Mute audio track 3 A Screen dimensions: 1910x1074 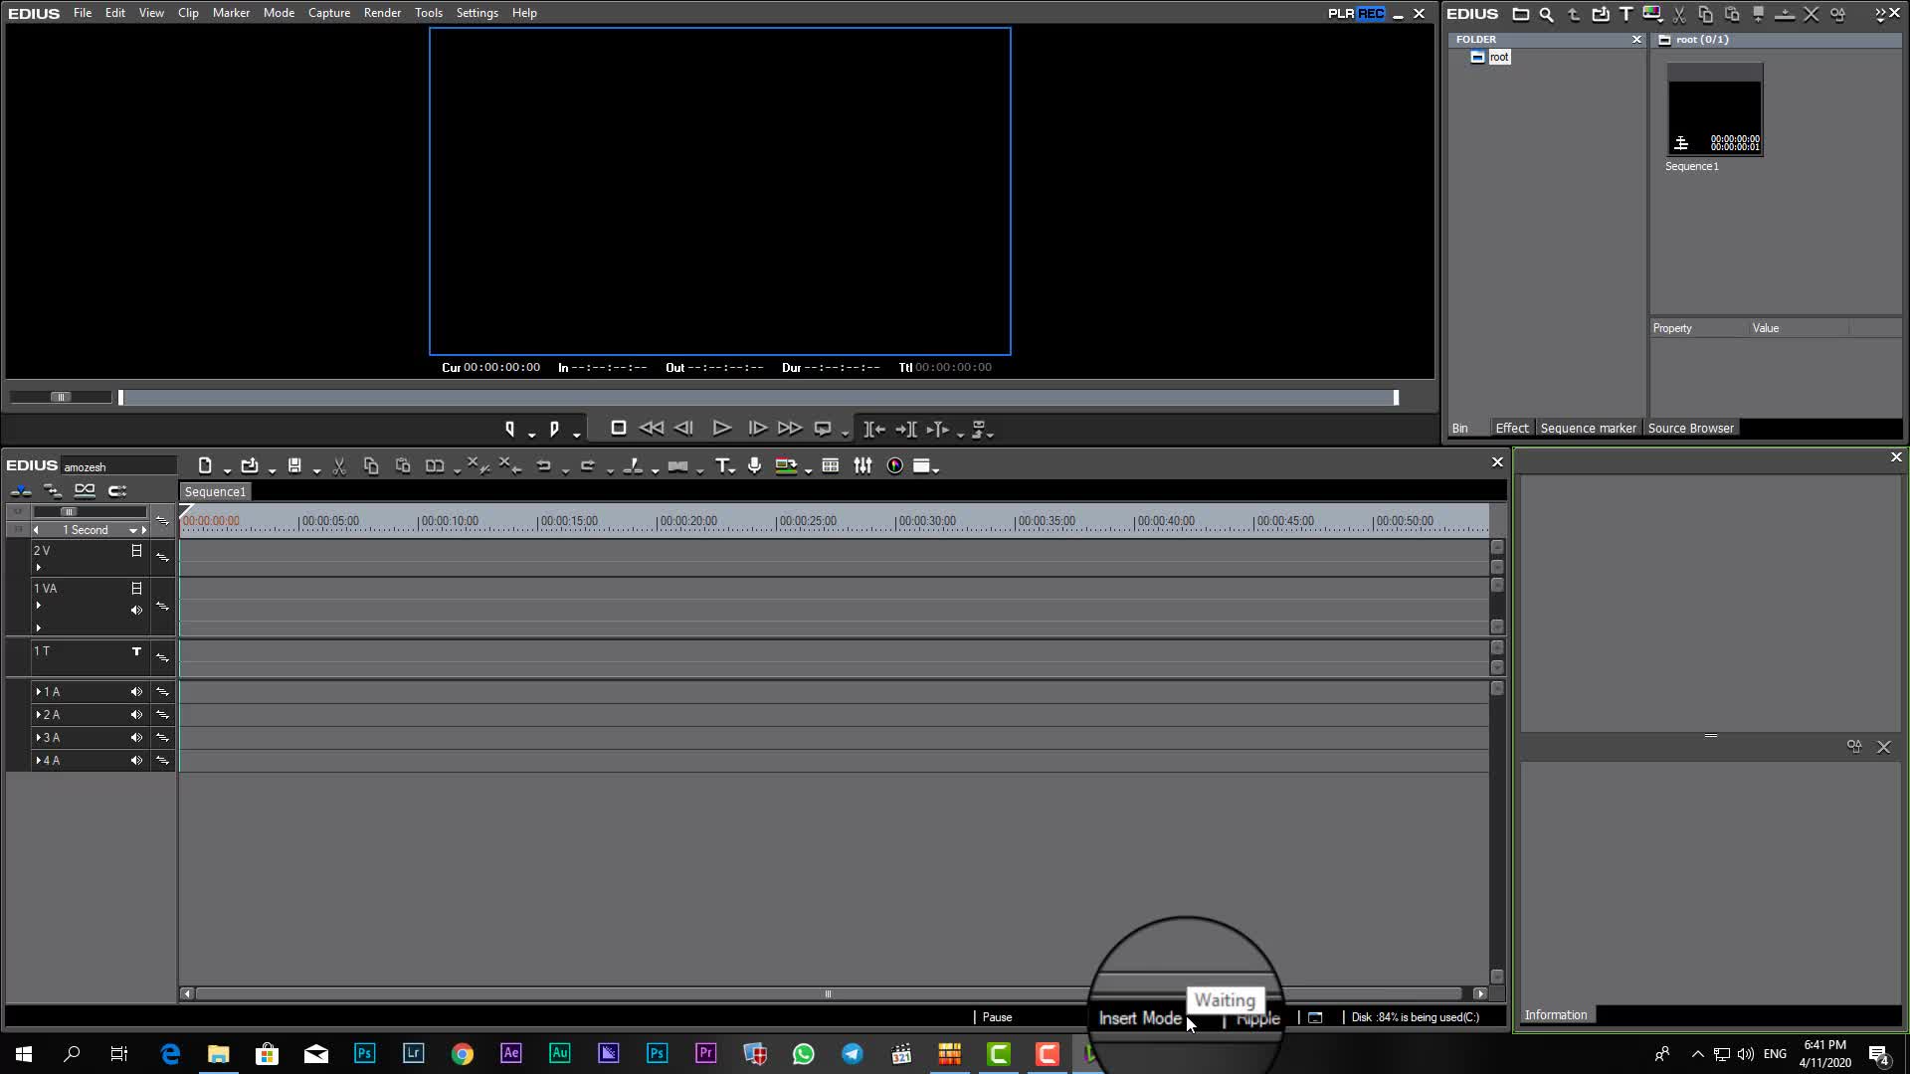click(136, 737)
